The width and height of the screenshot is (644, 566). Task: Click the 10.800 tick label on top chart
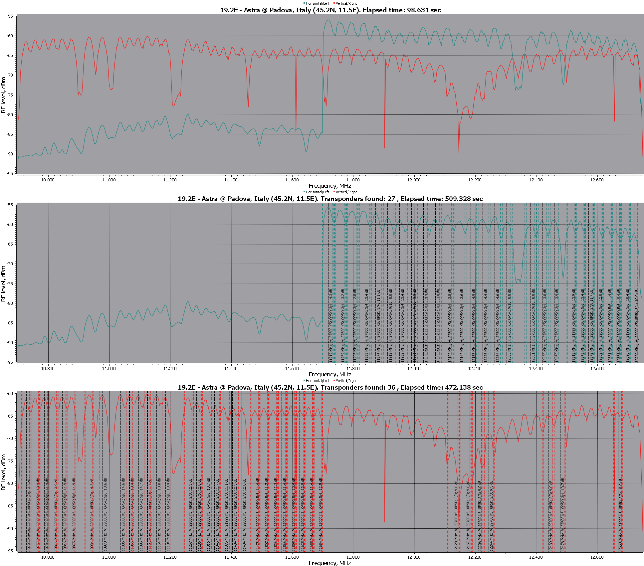(48, 180)
